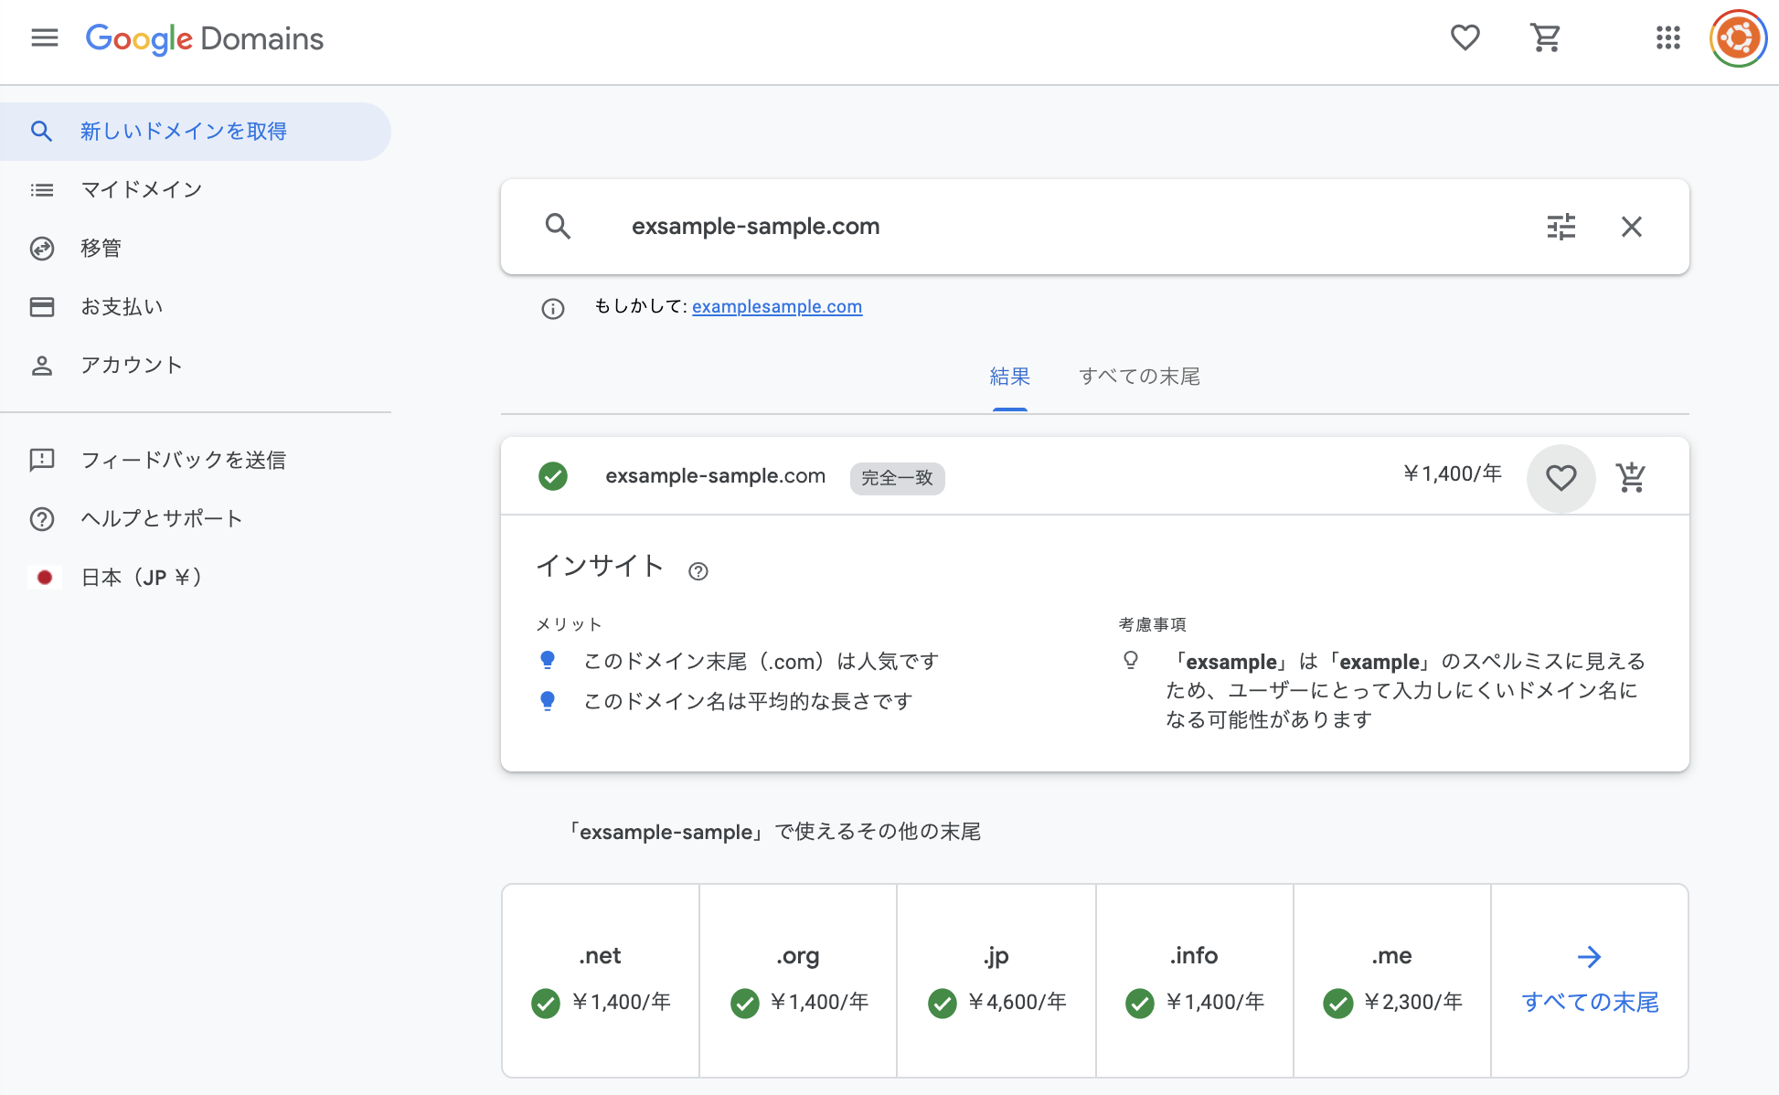Add exsample-sample.com to the cart
1779x1095 pixels.
click(1632, 476)
